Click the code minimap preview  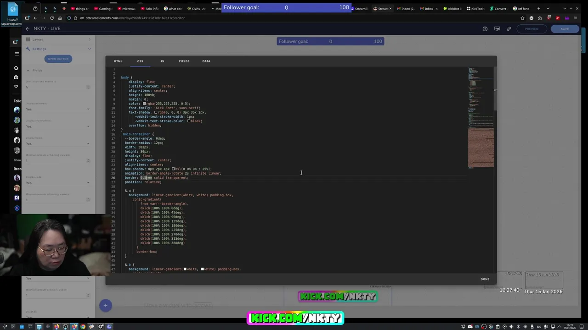coord(481,118)
